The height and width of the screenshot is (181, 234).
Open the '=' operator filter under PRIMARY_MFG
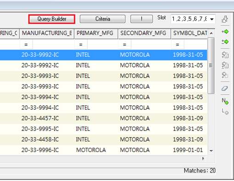point(81,45)
